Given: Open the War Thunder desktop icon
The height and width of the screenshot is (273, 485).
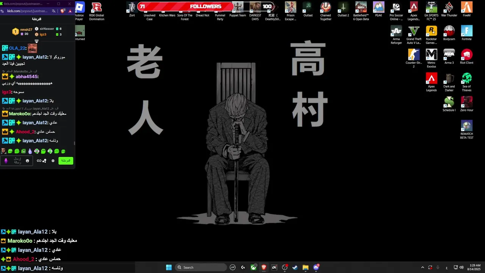Looking at the screenshot, I should 449,9.
